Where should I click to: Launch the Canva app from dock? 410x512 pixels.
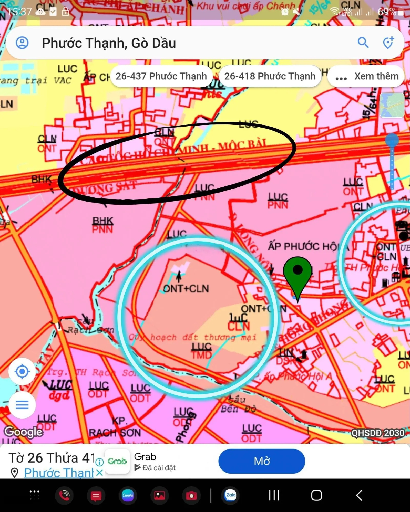tap(128, 495)
